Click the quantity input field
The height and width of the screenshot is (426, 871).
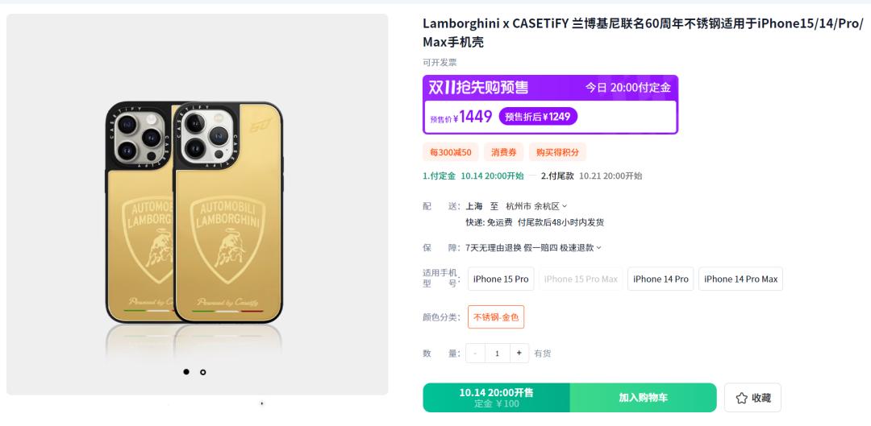click(497, 353)
